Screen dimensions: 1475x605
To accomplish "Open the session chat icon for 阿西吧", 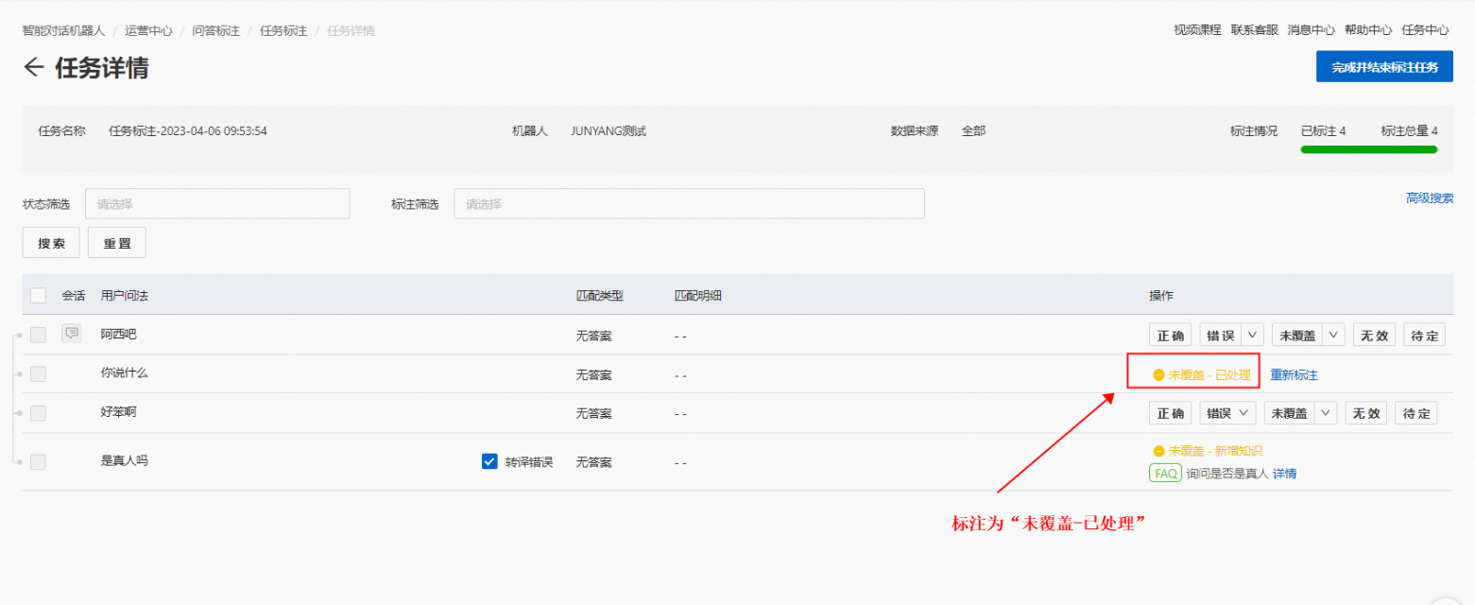I will point(71,333).
